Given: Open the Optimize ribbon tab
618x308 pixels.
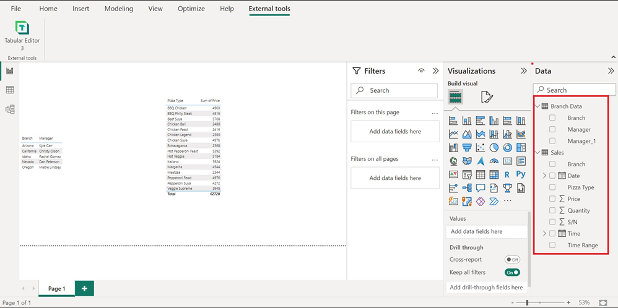Looking at the screenshot, I should pyautogui.click(x=191, y=8).
